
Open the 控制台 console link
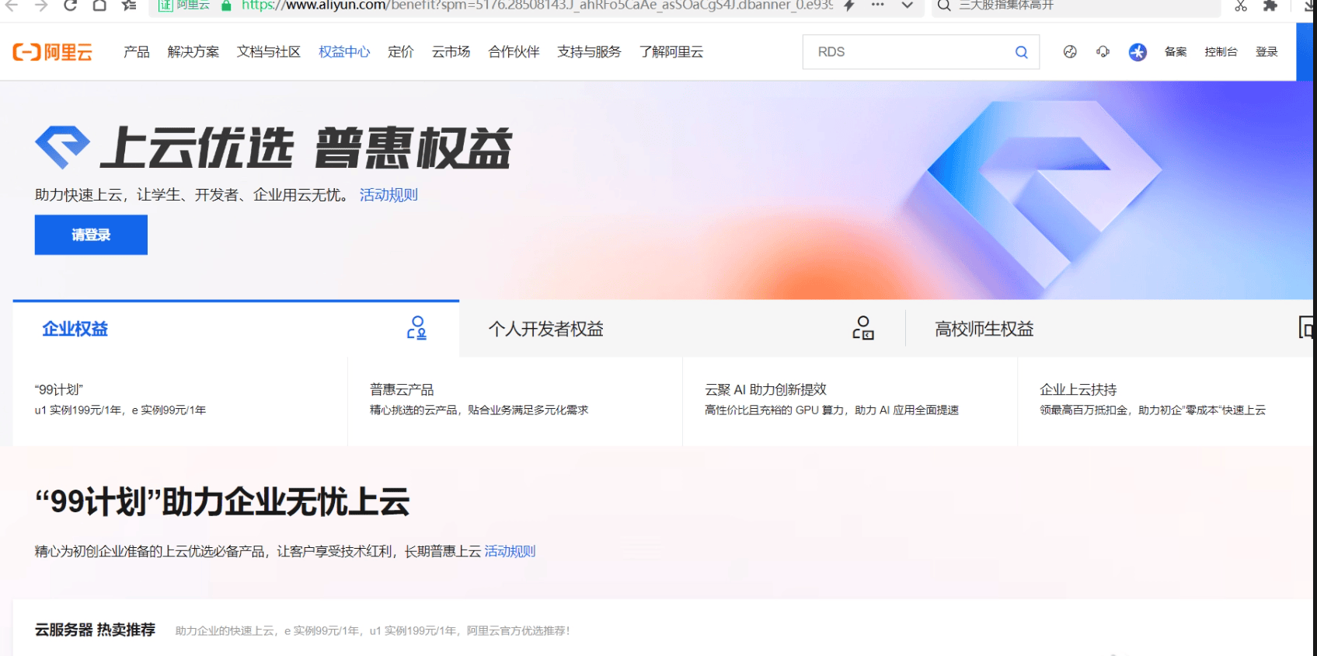1221,52
